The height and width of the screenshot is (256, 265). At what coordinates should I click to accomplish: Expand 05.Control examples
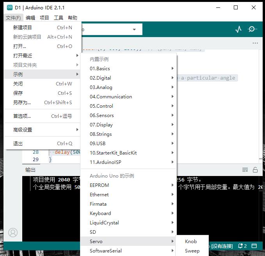pyautogui.click(x=128, y=106)
